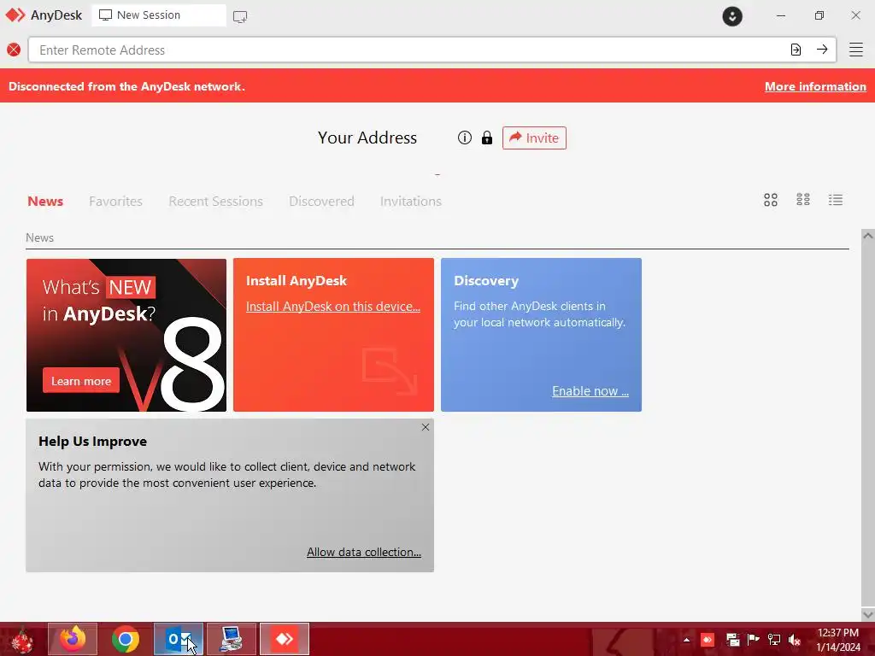The width and height of the screenshot is (875, 656).
Task: Click the muted volume tray icon
Action: pyautogui.click(x=795, y=640)
